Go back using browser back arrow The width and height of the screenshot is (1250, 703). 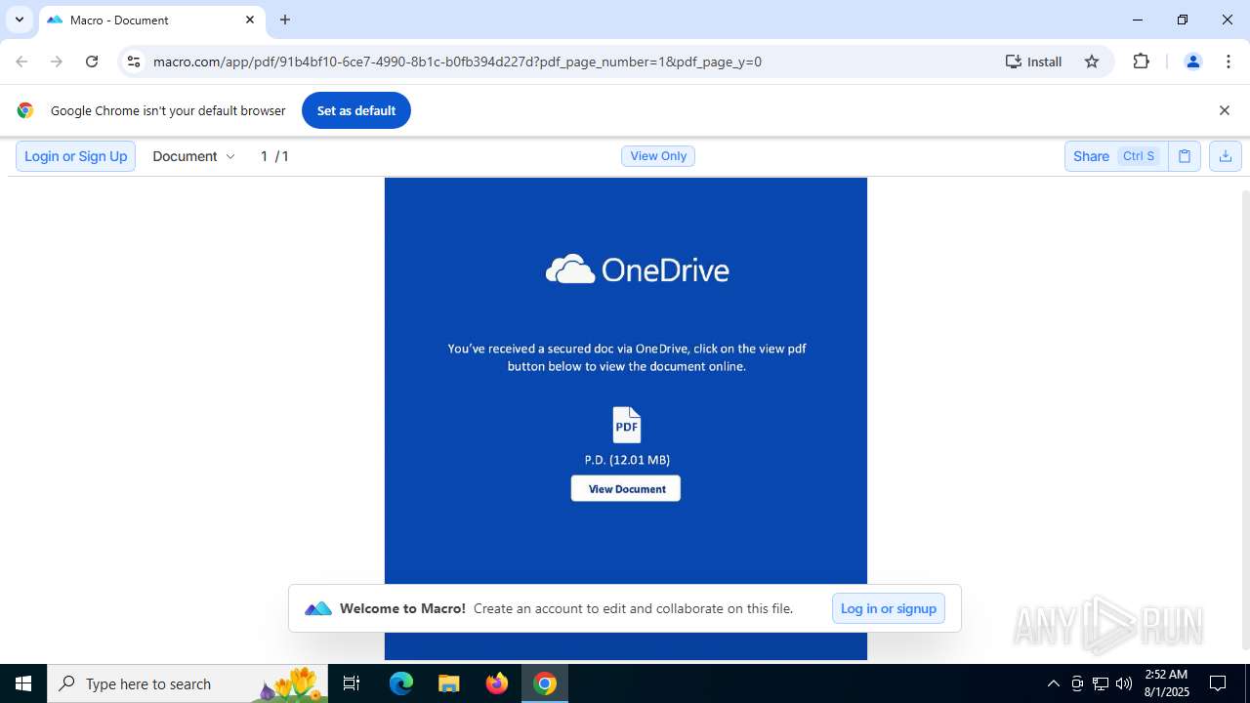pos(21,62)
